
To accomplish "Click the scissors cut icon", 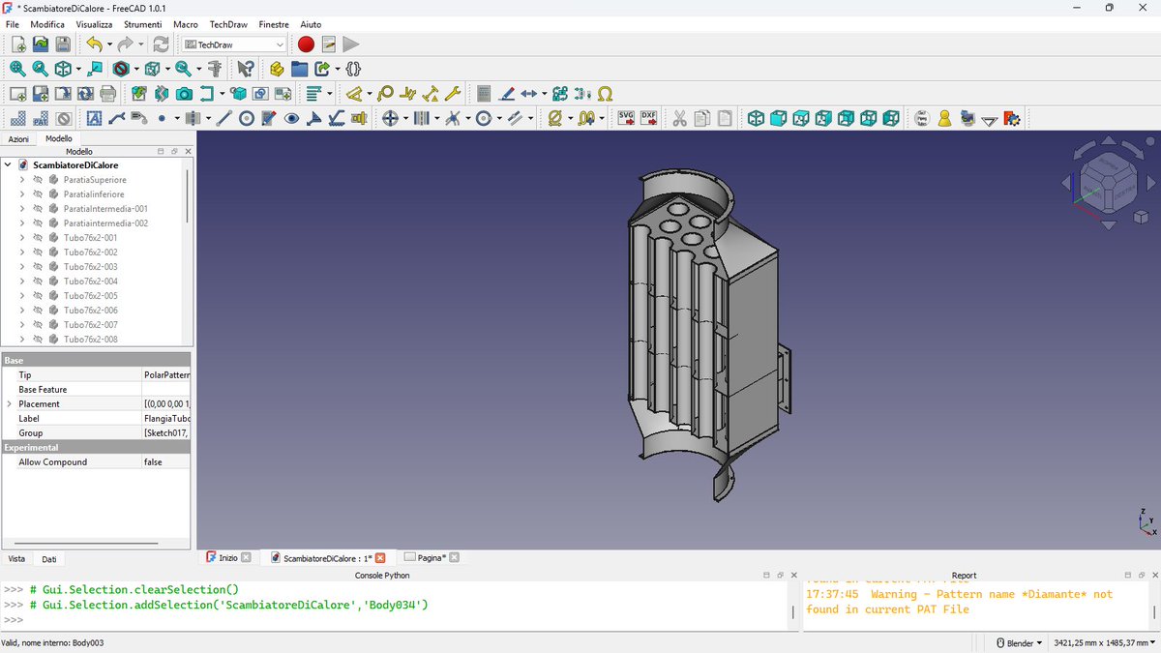I will coord(679,118).
